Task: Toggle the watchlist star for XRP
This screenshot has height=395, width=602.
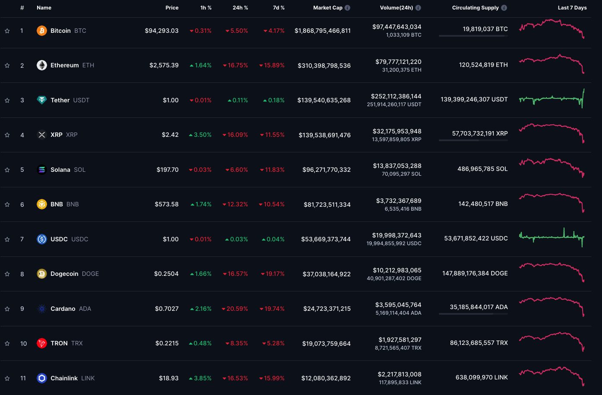Action: tap(7, 135)
